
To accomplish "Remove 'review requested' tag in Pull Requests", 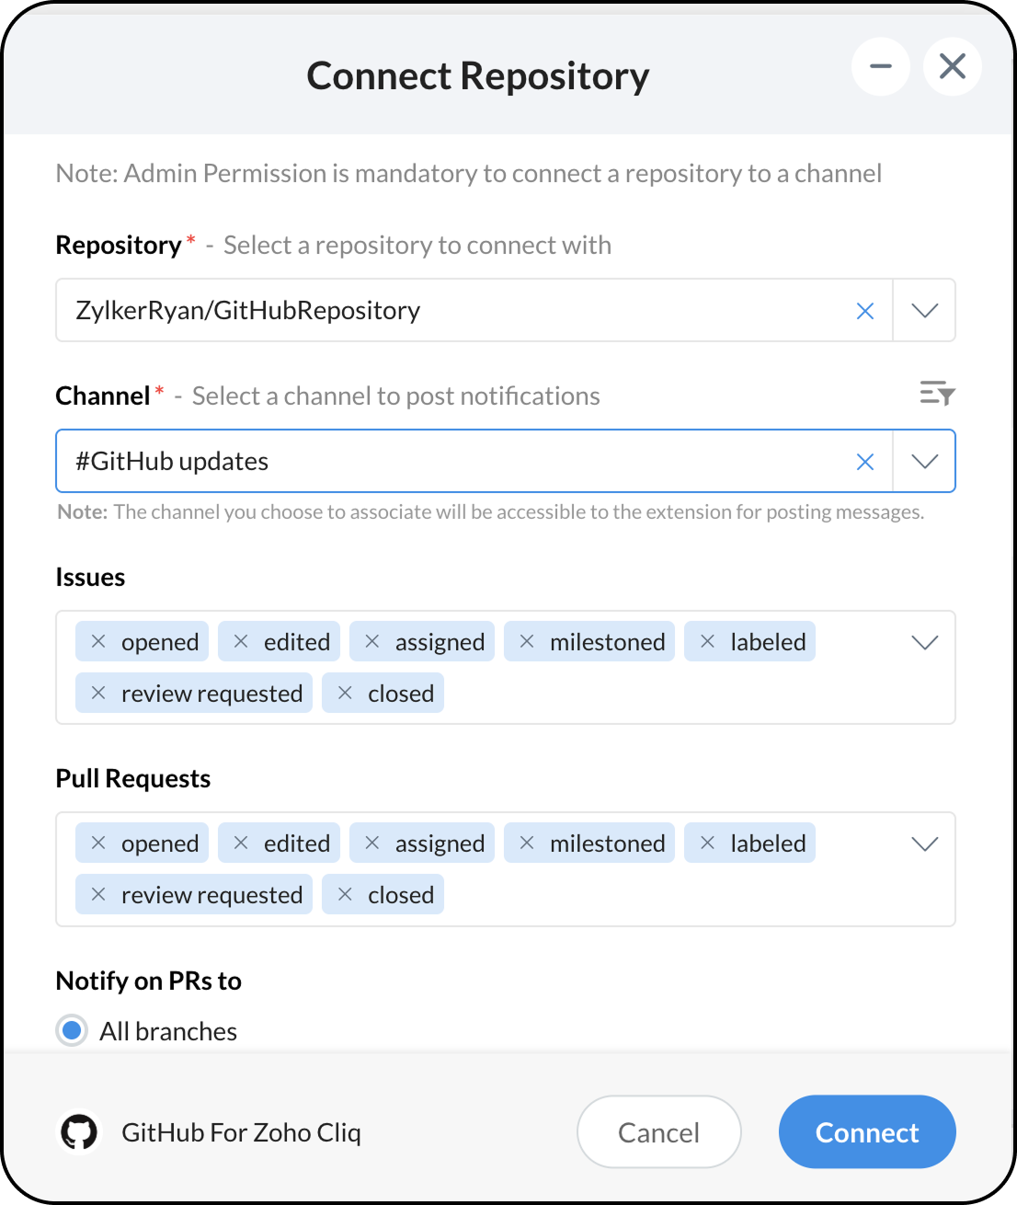I will point(98,895).
